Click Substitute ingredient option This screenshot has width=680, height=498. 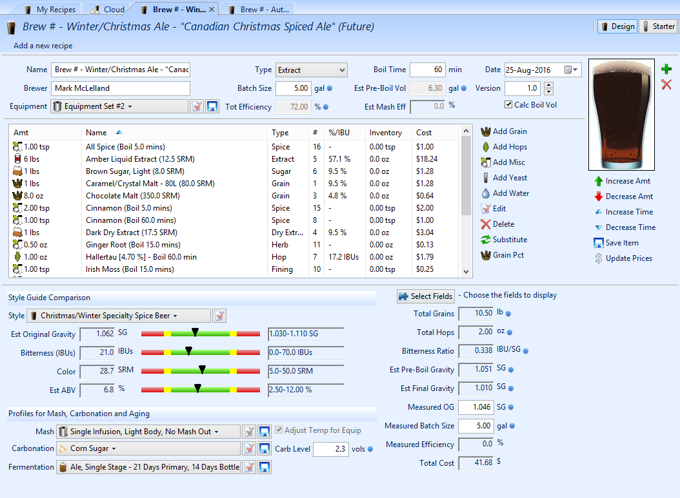pos(504,240)
